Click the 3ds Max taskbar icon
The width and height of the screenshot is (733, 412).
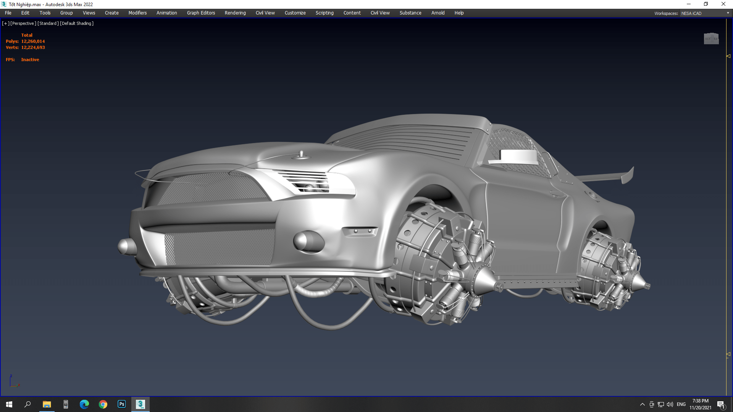[x=140, y=404]
